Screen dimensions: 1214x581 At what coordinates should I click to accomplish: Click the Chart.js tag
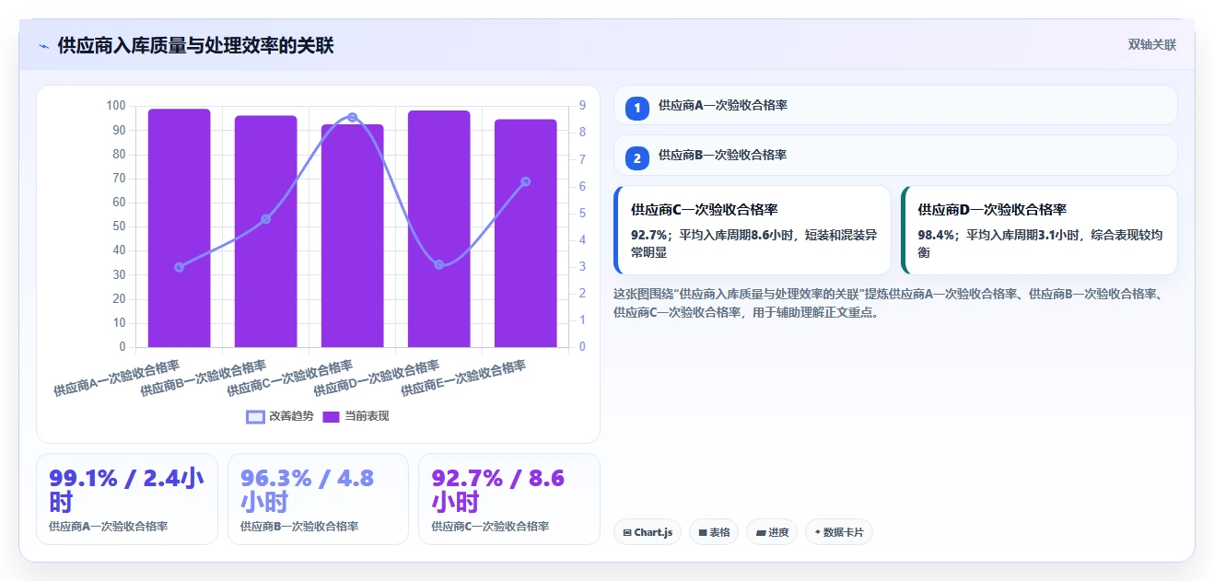click(x=648, y=532)
